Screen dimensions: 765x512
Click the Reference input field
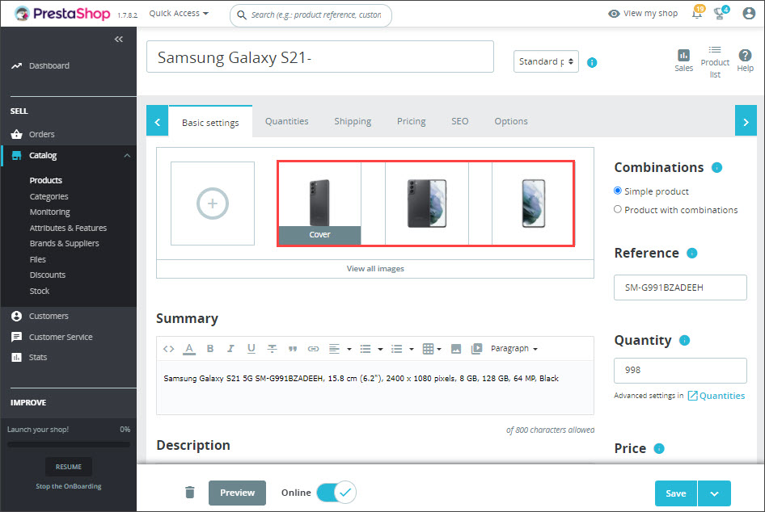coord(680,287)
